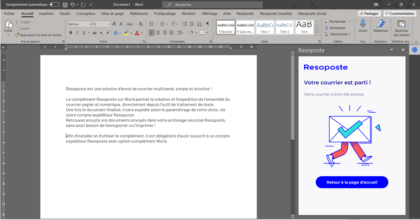Toggle underline (S) formatting
Screen dimensions: 420x220
[x=84, y=33]
